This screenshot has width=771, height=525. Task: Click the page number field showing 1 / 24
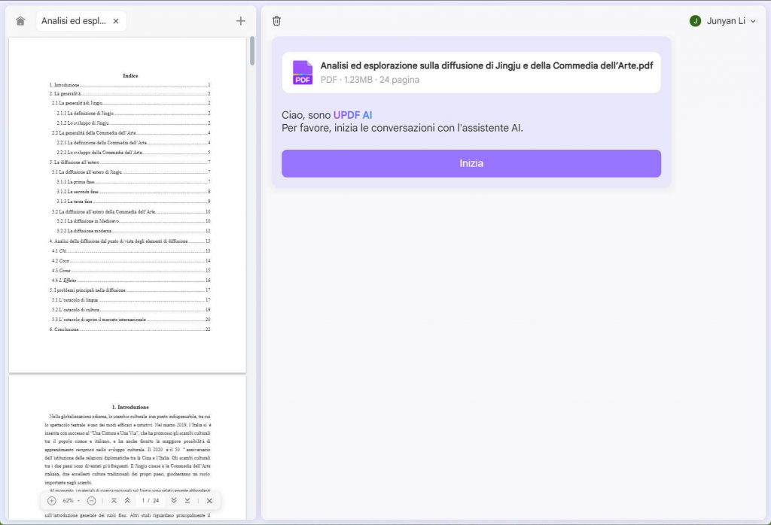[x=151, y=500]
